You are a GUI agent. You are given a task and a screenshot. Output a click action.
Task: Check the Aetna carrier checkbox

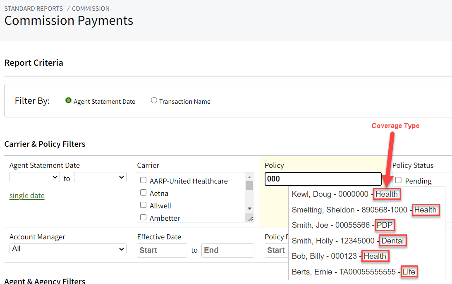pyautogui.click(x=143, y=193)
